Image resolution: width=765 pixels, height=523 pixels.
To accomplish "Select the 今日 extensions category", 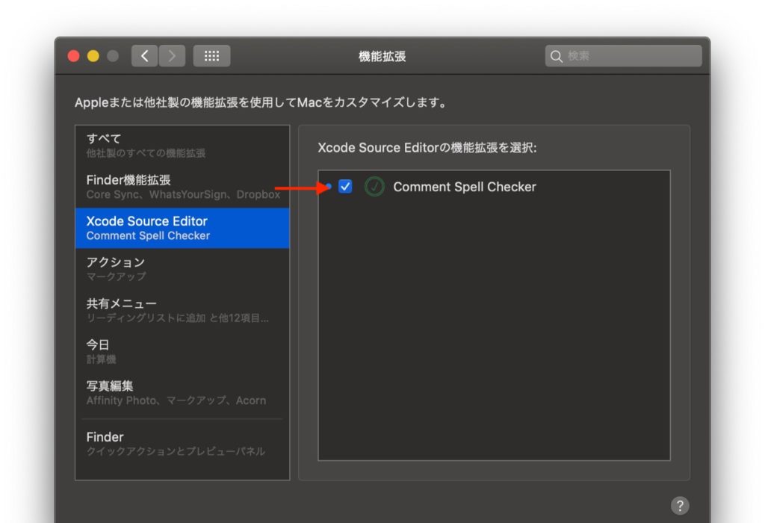I will pos(182,351).
